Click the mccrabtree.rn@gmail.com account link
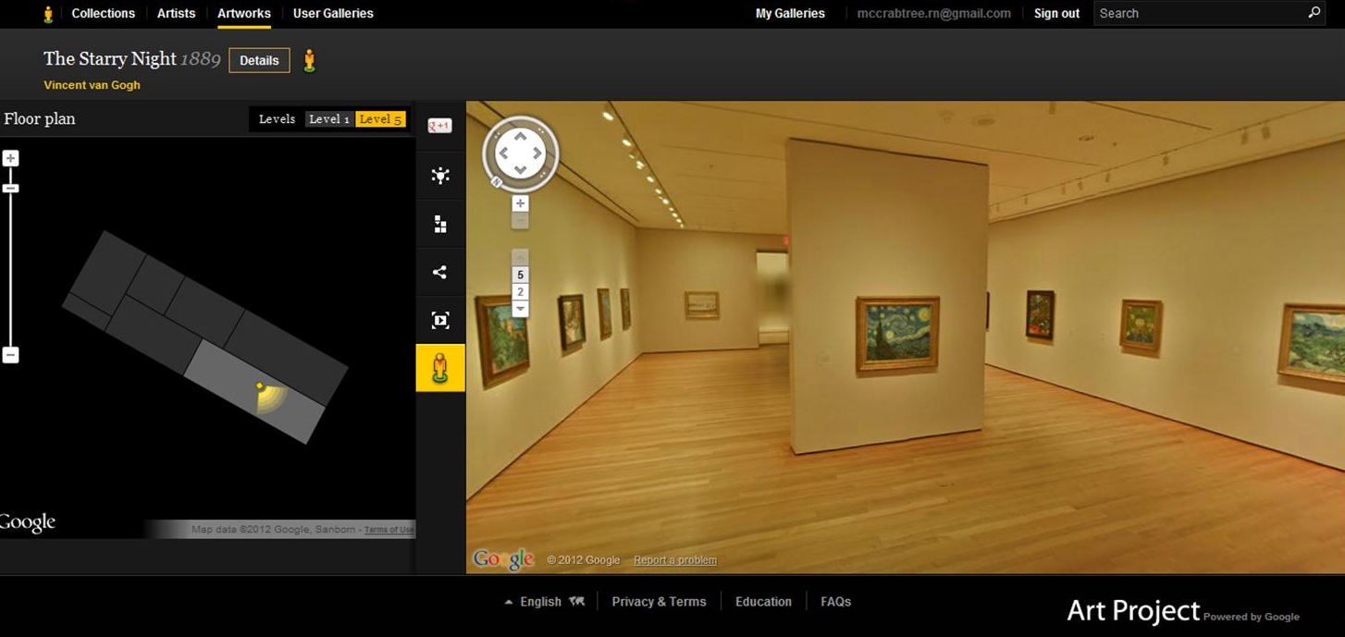Image resolution: width=1345 pixels, height=637 pixels. [x=934, y=14]
